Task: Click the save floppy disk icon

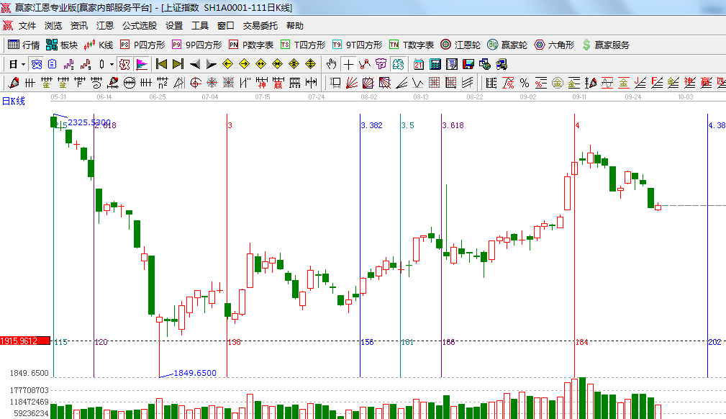Action: click(468, 64)
